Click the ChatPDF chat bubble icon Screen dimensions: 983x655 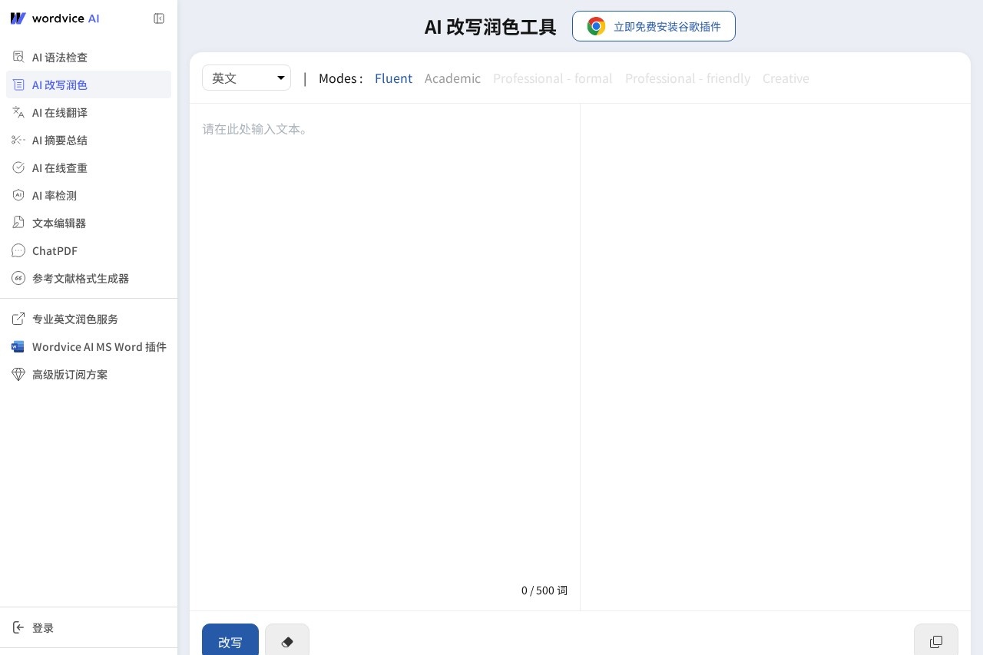coord(18,250)
